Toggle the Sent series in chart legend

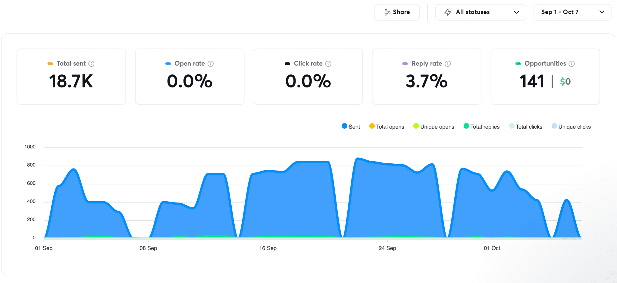(x=351, y=127)
